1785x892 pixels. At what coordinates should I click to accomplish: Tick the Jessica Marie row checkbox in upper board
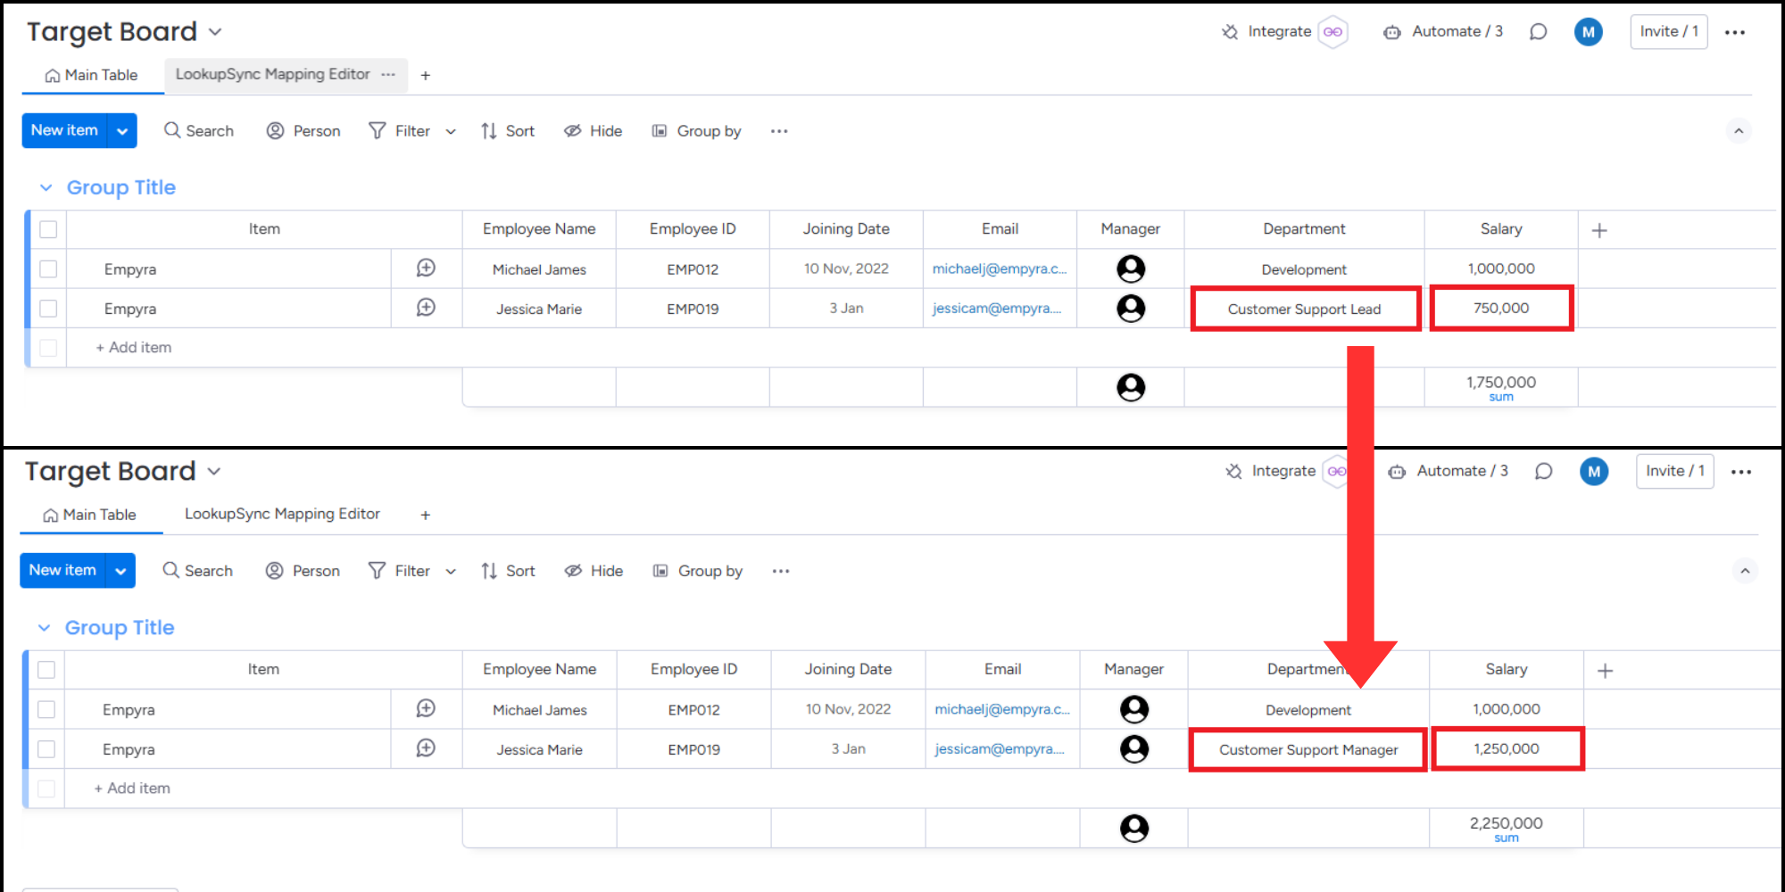(x=48, y=308)
